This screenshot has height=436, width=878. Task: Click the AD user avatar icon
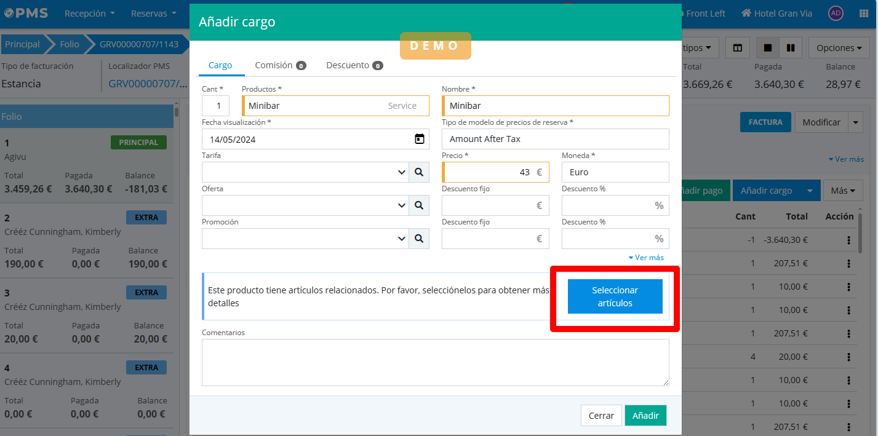pos(835,13)
